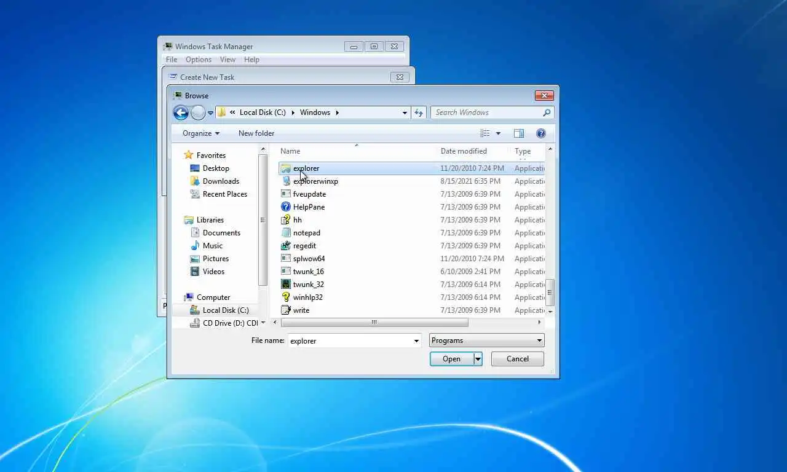Open Help menu in Task Manager
This screenshot has width=787, height=472.
click(251, 60)
